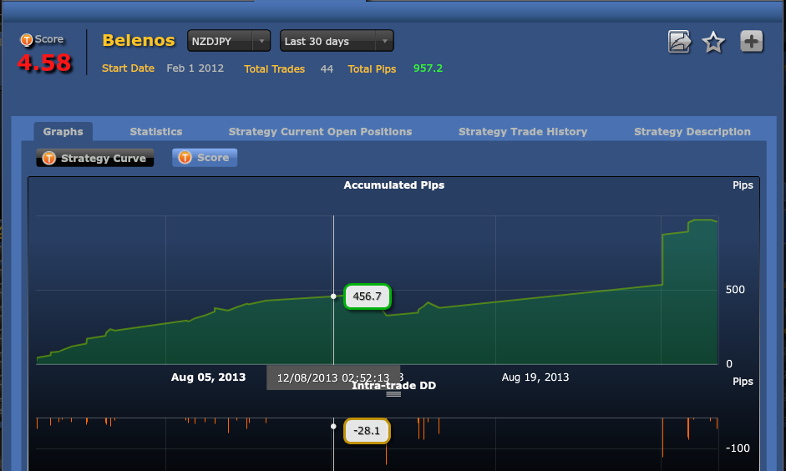This screenshot has height=471, width=786.
Task: Click the Total Pips label
Action: 372,69
